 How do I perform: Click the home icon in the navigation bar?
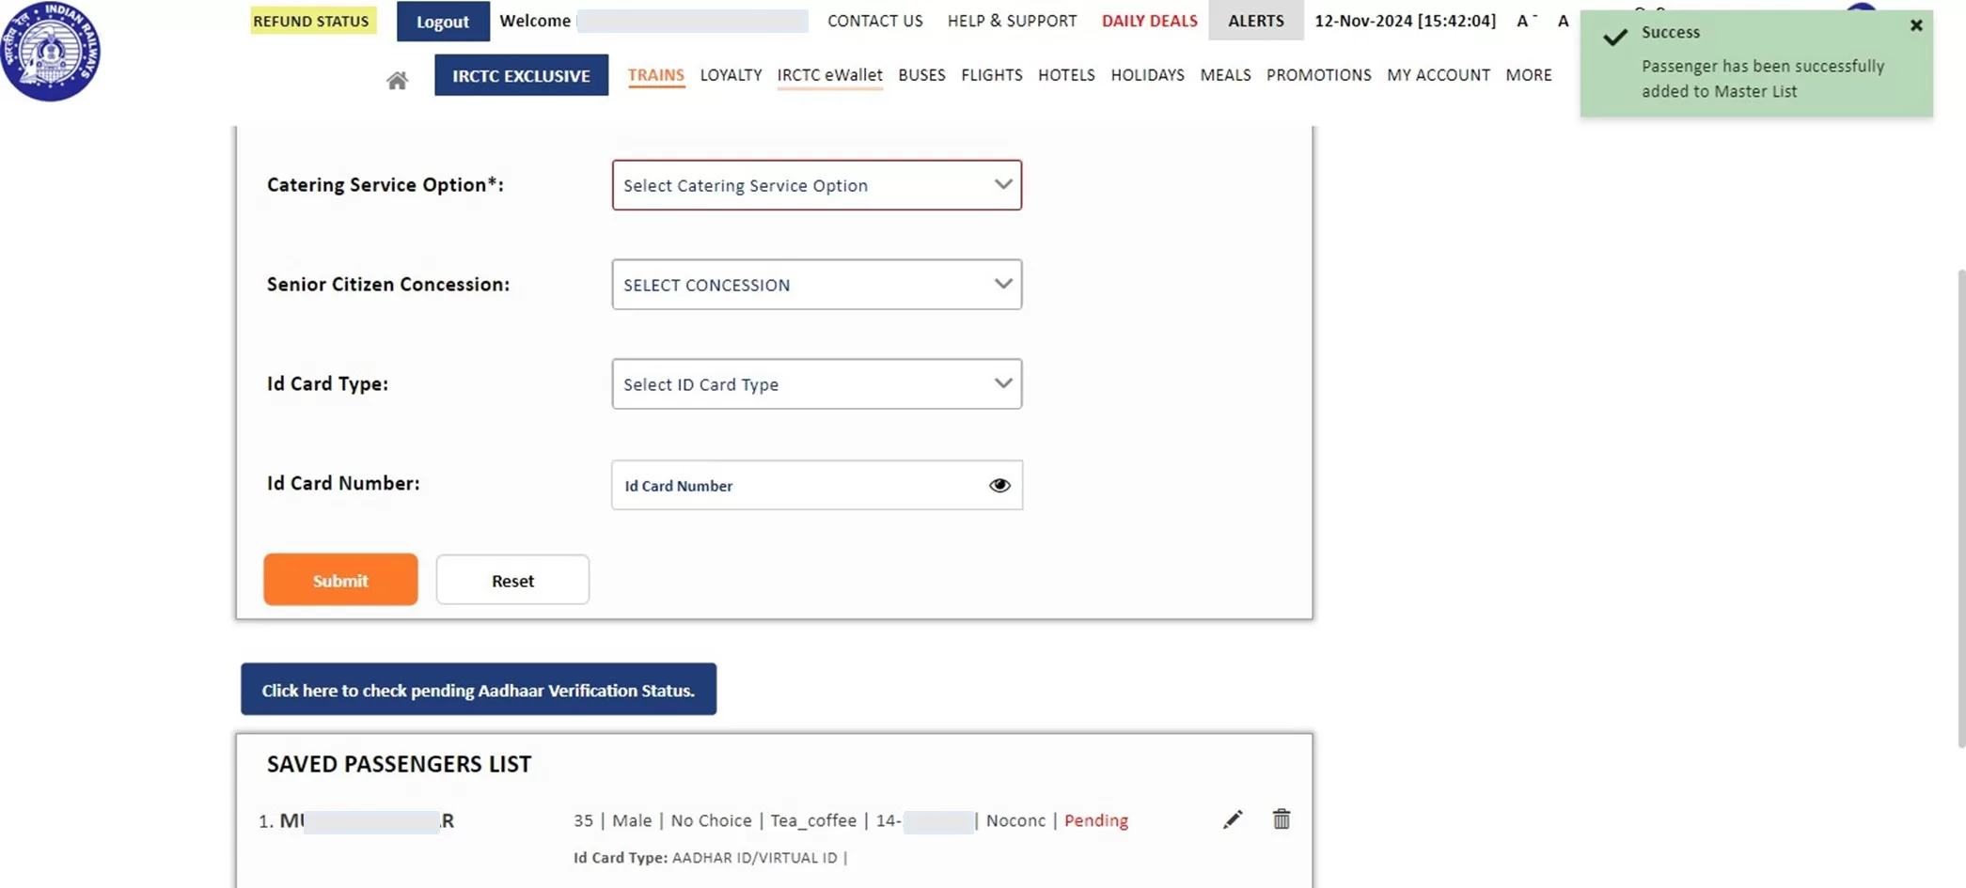click(x=396, y=79)
